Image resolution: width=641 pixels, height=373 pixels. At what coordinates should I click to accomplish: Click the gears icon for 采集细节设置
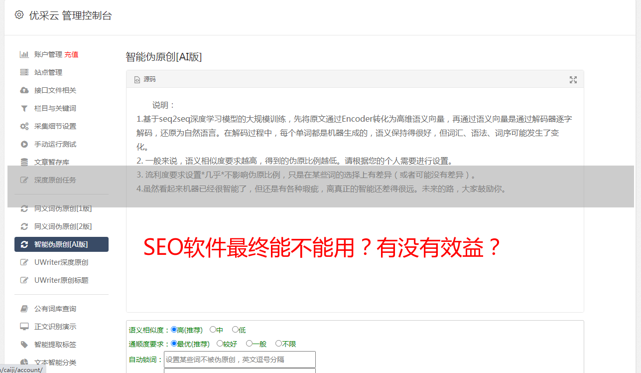point(24,126)
